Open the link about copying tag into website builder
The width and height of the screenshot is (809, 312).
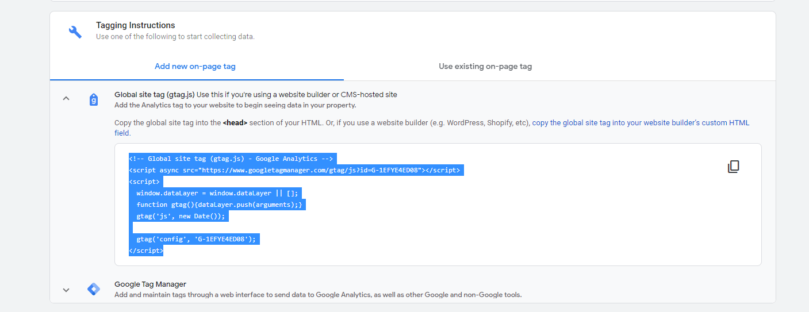(x=432, y=128)
